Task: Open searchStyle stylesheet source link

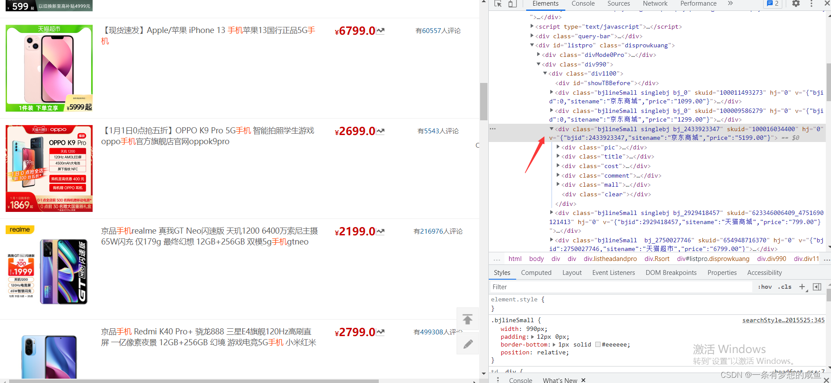Action: [x=783, y=320]
